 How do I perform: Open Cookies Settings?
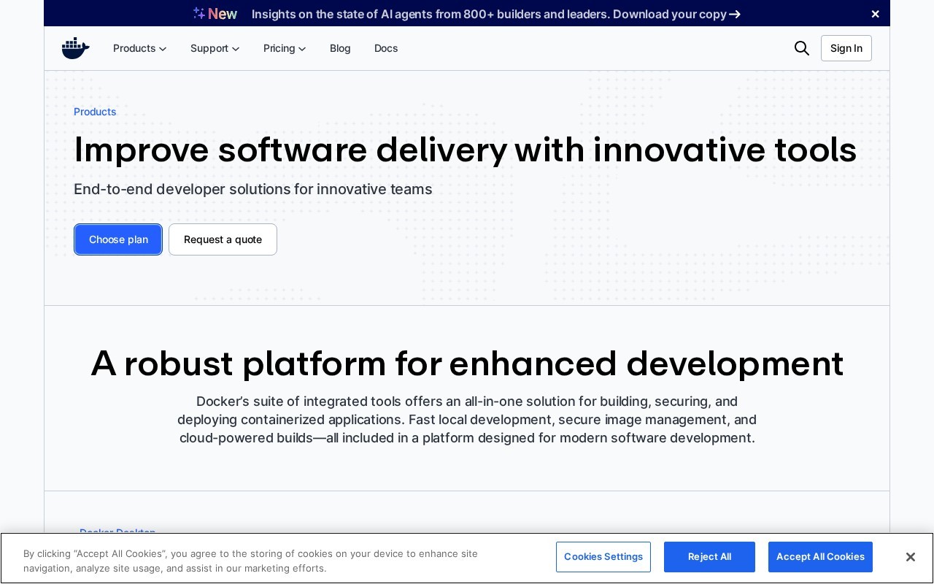pyautogui.click(x=603, y=557)
